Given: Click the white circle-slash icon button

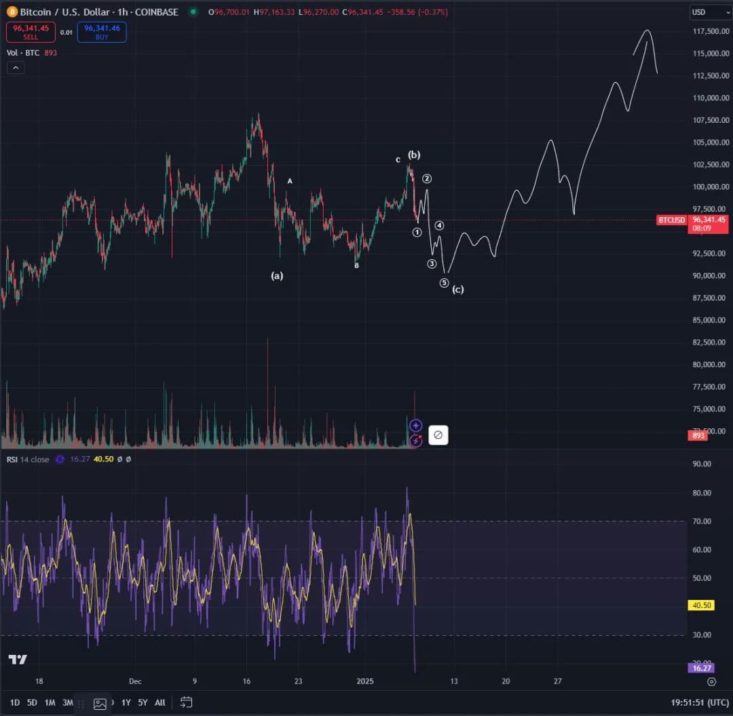Looking at the screenshot, I should pyautogui.click(x=438, y=435).
